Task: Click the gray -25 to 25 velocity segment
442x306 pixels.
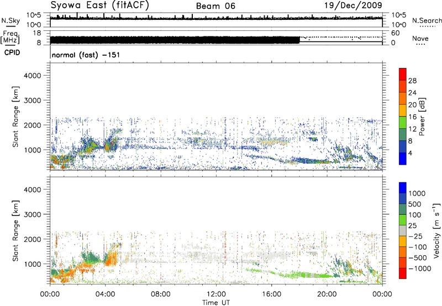Action: [x=403, y=230]
